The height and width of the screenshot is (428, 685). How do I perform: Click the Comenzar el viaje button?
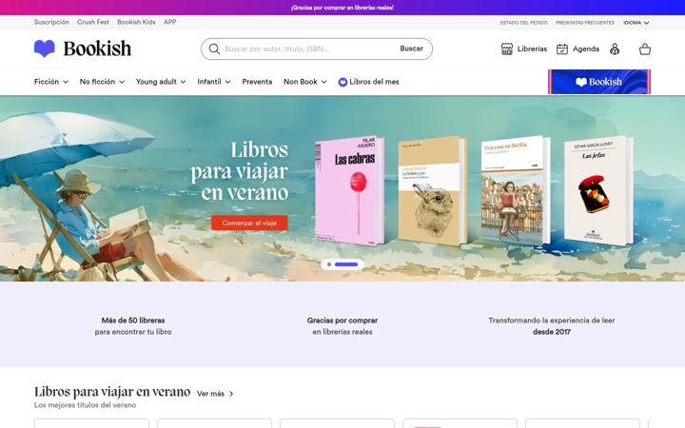[249, 223]
